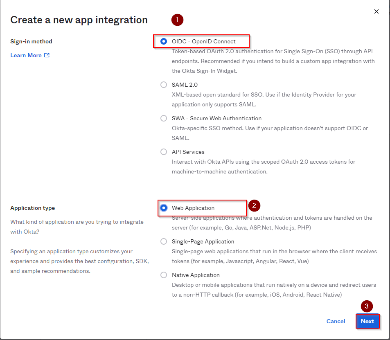Select the OIDC - OpenID Connect radio button
The height and width of the screenshot is (340, 390).
[x=164, y=41]
